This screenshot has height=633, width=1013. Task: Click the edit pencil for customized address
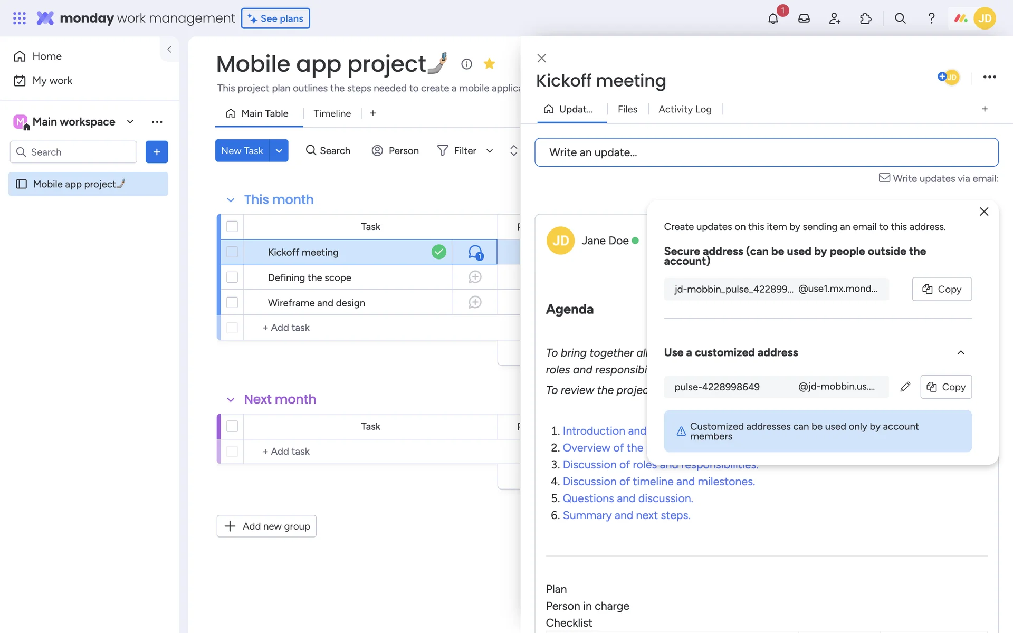coord(905,387)
